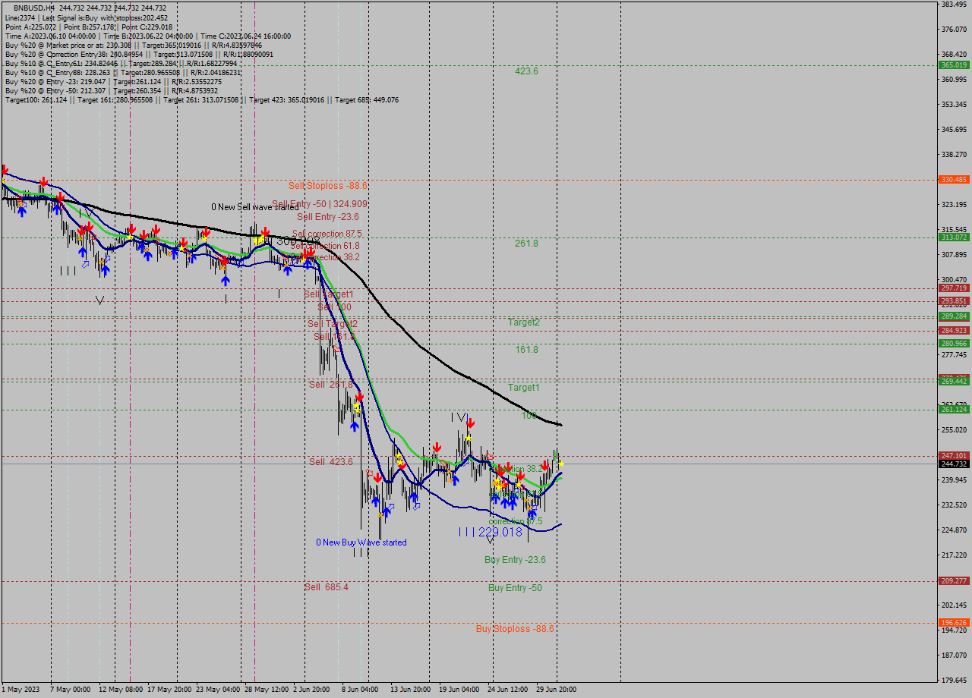Select the red 284.923 price tag
972x698 pixels.
(x=954, y=331)
